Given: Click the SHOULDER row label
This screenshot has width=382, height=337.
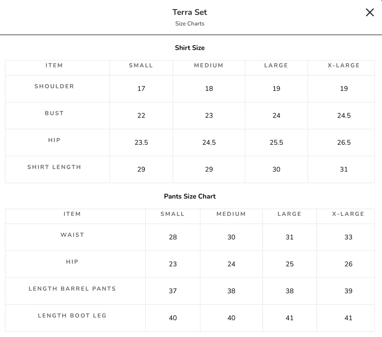Looking at the screenshot, I should (x=54, y=86).
